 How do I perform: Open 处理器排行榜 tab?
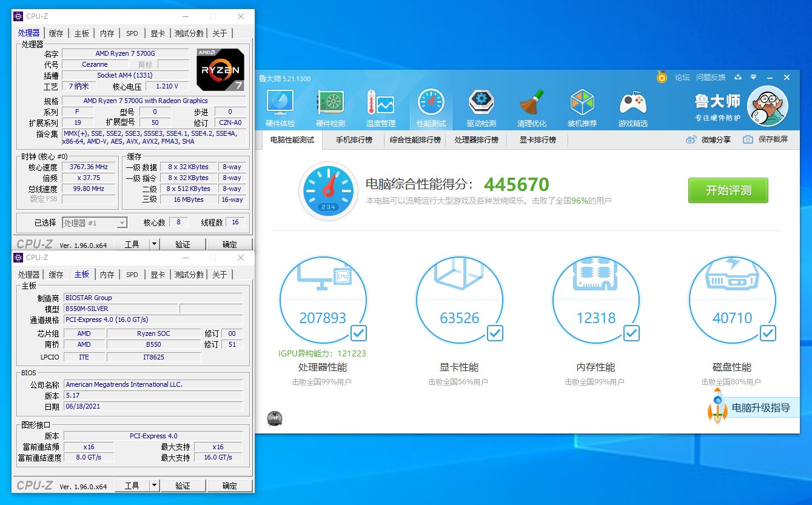pyautogui.click(x=477, y=140)
